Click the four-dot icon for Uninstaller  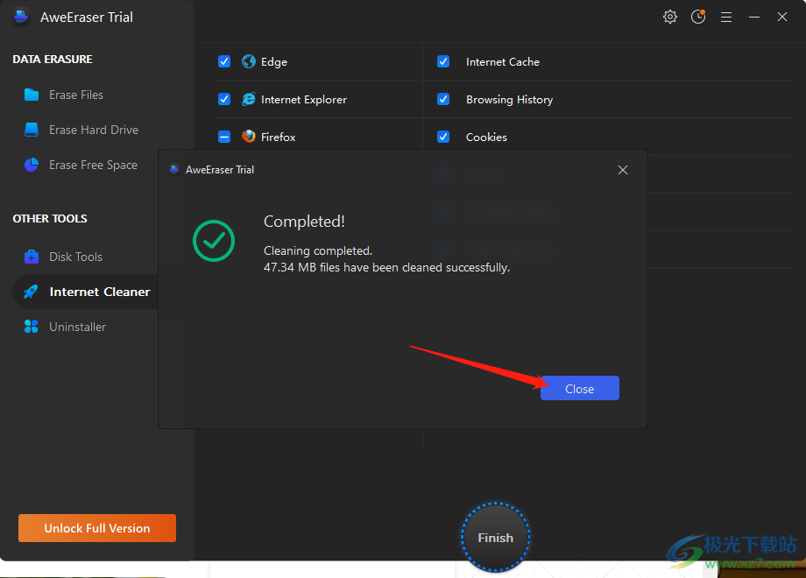(x=32, y=327)
